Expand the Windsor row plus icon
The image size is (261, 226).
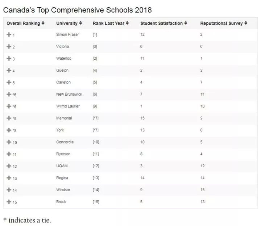(9, 190)
